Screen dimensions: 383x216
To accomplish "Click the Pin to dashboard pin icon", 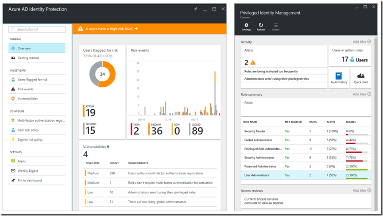I will (13, 180).
